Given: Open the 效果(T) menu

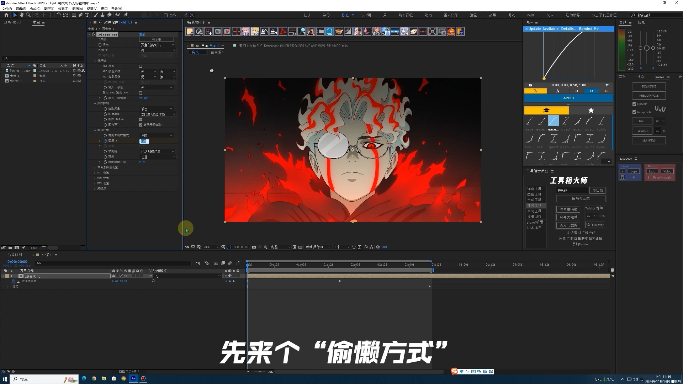Looking at the screenshot, I should coord(63,9).
